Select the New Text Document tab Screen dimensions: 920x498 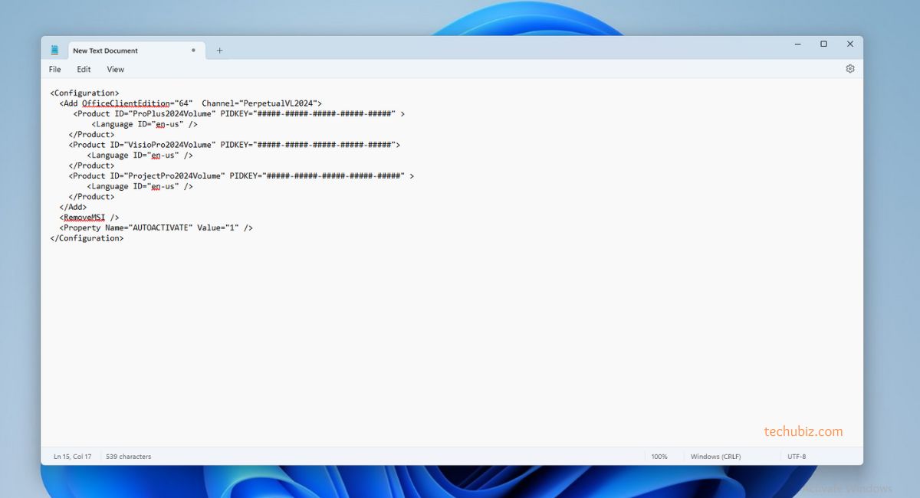(136, 51)
